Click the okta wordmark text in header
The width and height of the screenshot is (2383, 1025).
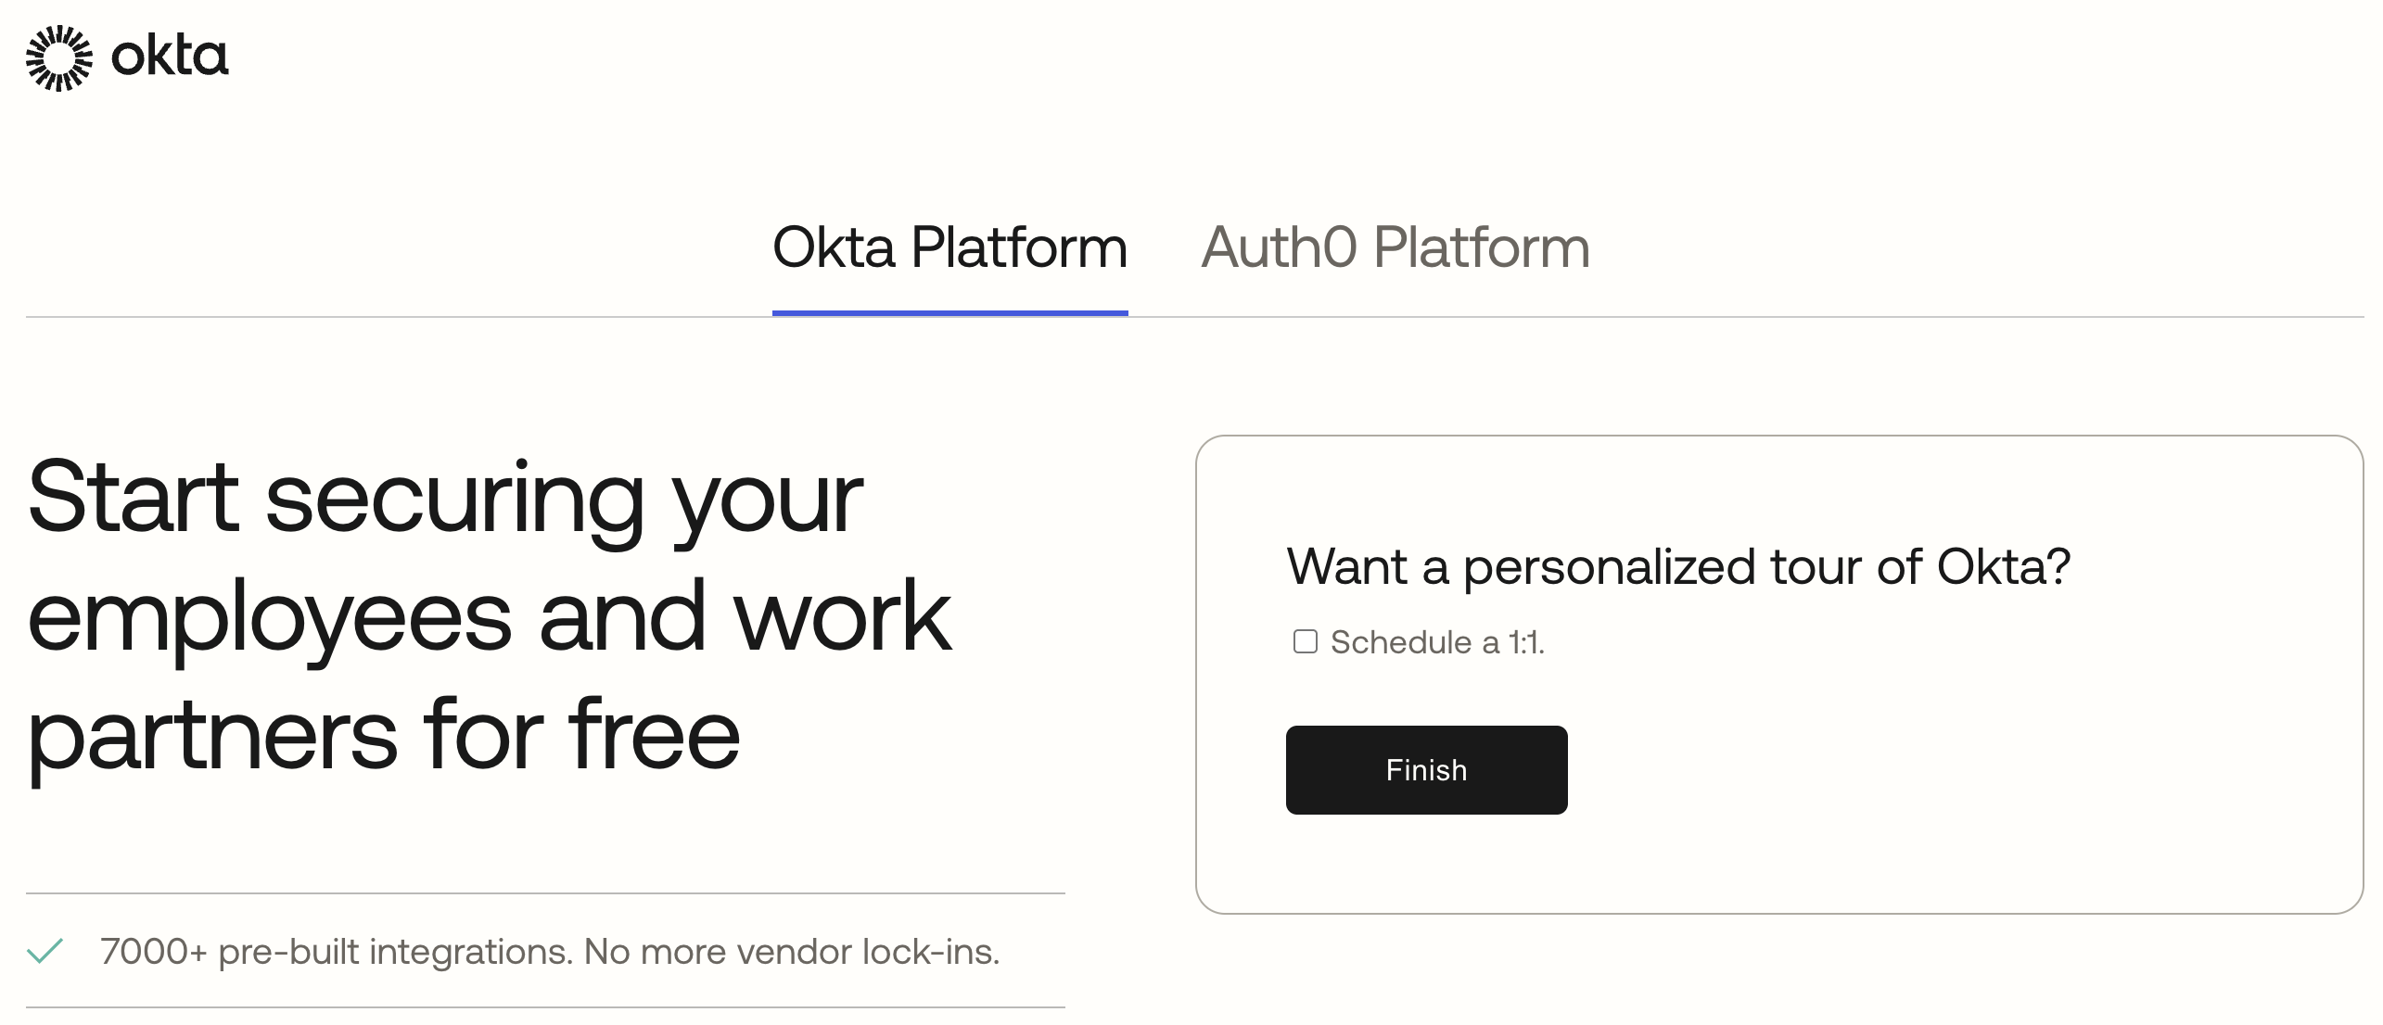click(170, 57)
